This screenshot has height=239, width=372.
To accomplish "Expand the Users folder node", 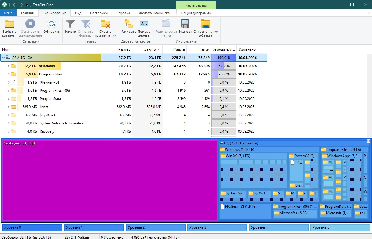I will click(x=8, y=107).
